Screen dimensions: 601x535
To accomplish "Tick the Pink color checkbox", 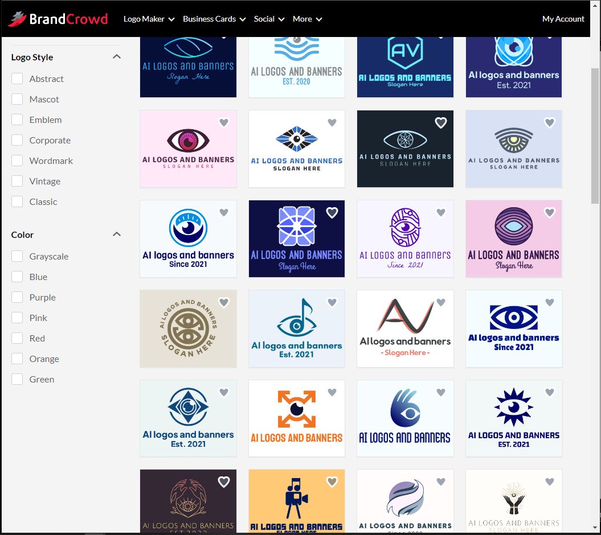I will click(x=17, y=318).
